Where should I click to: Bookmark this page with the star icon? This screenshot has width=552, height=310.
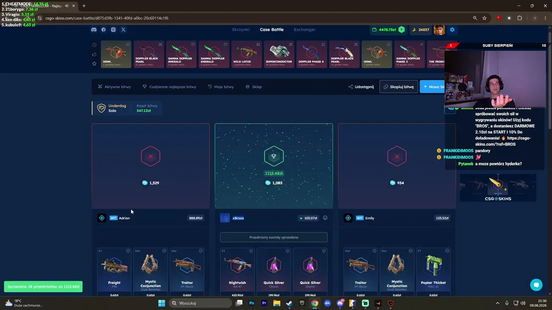[x=485, y=18]
